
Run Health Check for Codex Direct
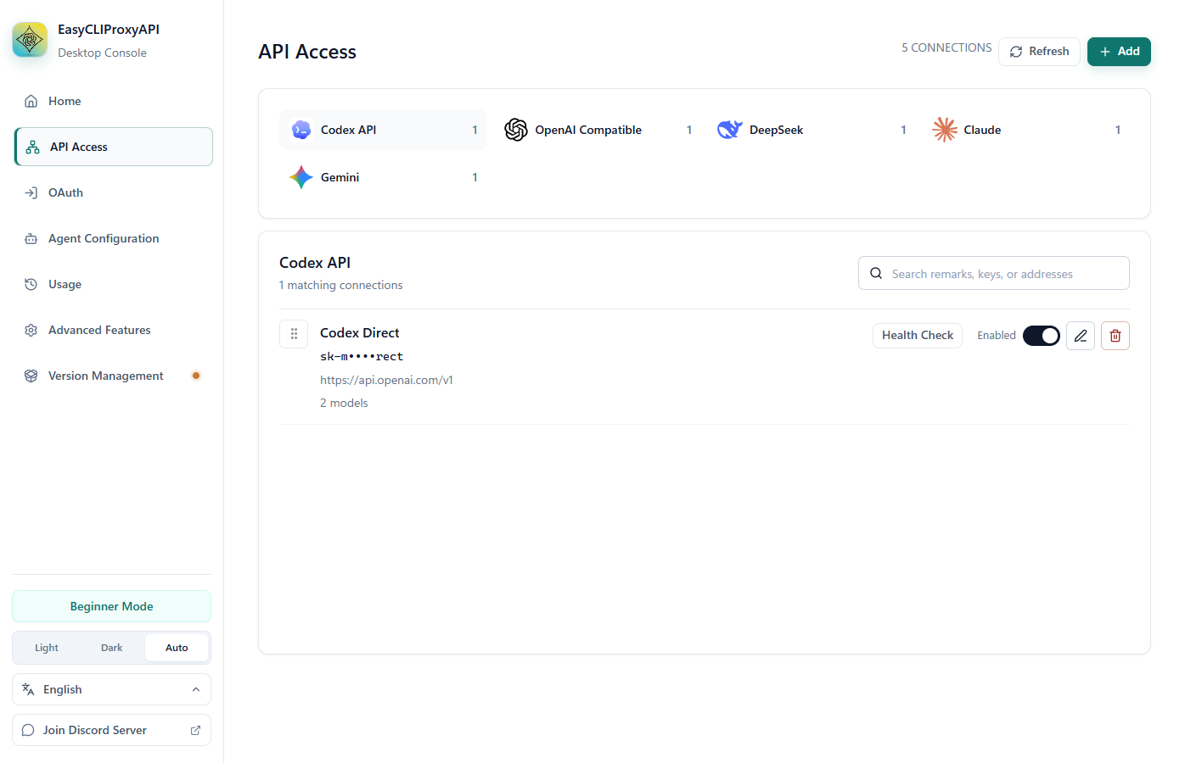tap(918, 336)
